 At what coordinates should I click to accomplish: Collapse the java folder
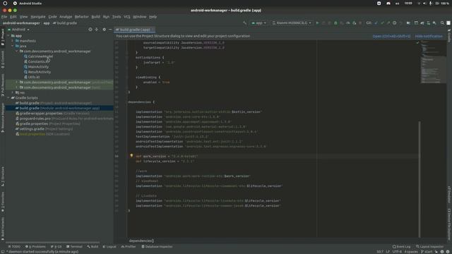13,46
